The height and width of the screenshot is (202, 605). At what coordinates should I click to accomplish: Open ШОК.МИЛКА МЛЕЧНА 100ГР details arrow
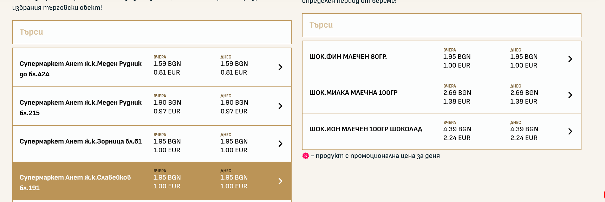570,95
